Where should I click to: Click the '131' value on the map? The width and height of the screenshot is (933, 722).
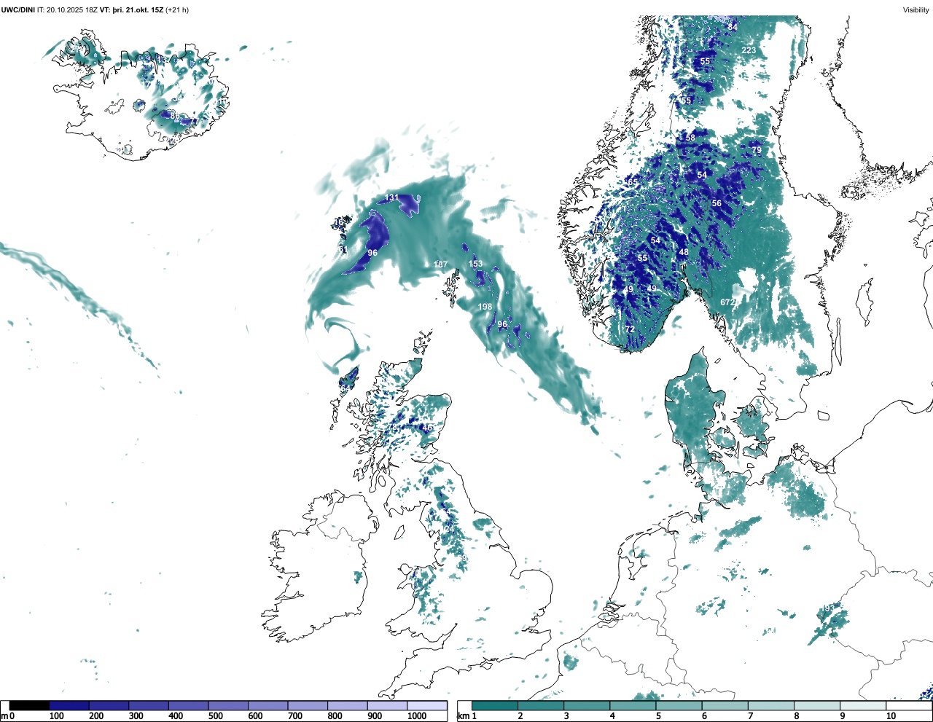point(391,197)
